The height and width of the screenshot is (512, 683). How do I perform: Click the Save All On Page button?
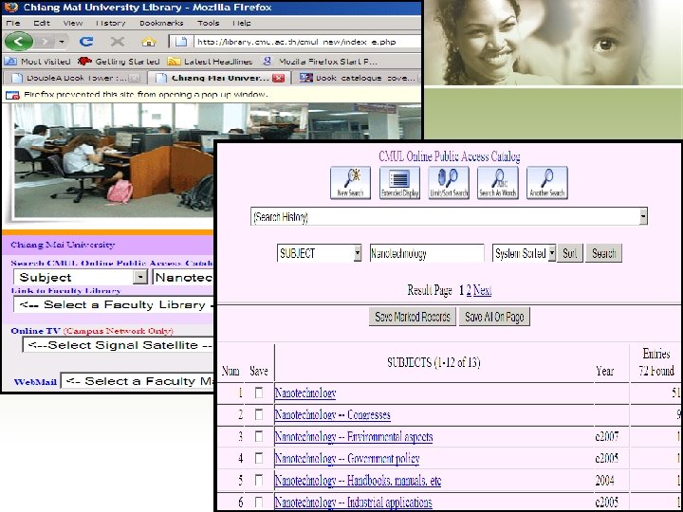click(x=494, y=317)
